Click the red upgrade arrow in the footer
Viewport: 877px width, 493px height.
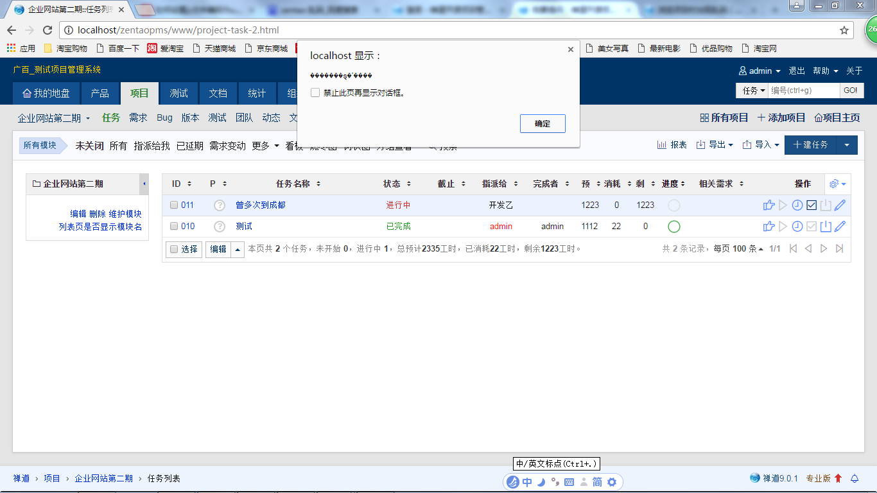point(838,478)
